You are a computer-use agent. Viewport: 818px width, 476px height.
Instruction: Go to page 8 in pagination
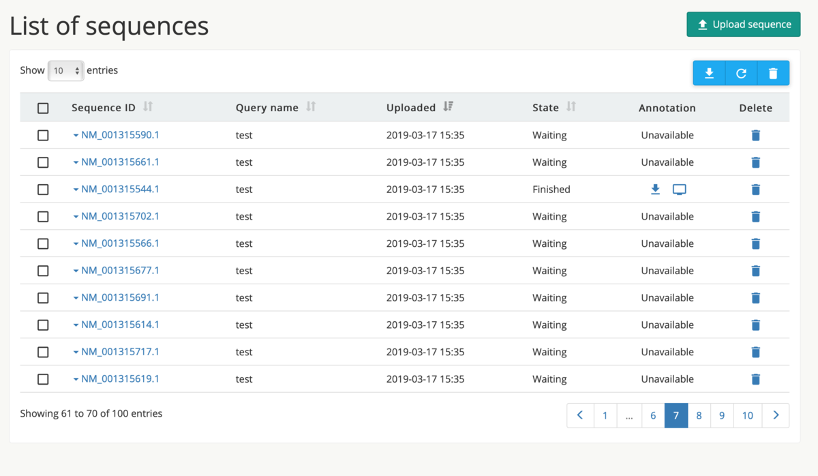point(699,415)
